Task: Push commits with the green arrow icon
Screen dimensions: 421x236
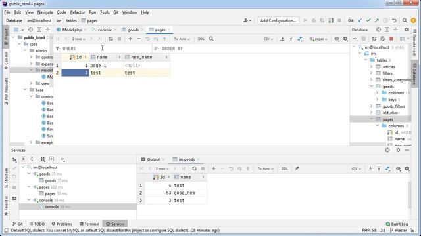Action: click(377, 20)
